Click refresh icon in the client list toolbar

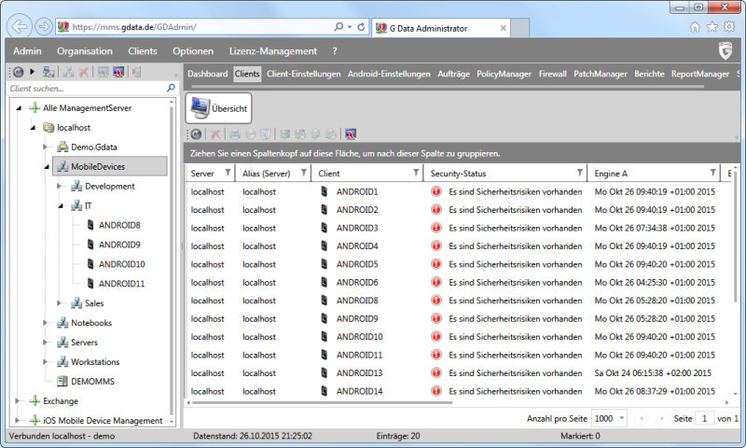[196, 134]
